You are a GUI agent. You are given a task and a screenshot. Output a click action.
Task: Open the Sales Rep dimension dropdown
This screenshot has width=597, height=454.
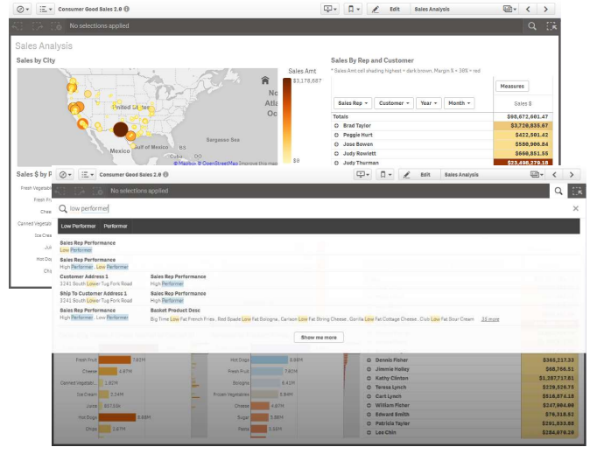coord(352,103)
